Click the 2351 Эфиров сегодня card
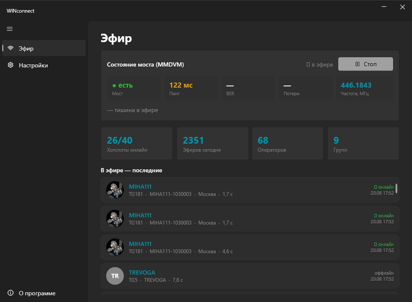The height and width of the screenshot is (302, 412). coord(213,143)
